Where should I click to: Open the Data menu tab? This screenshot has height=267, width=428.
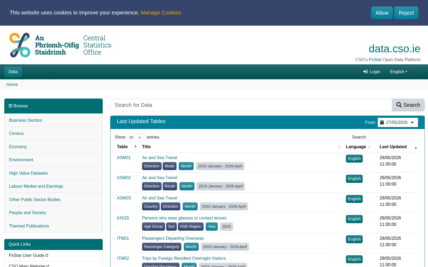pos(13,72)
